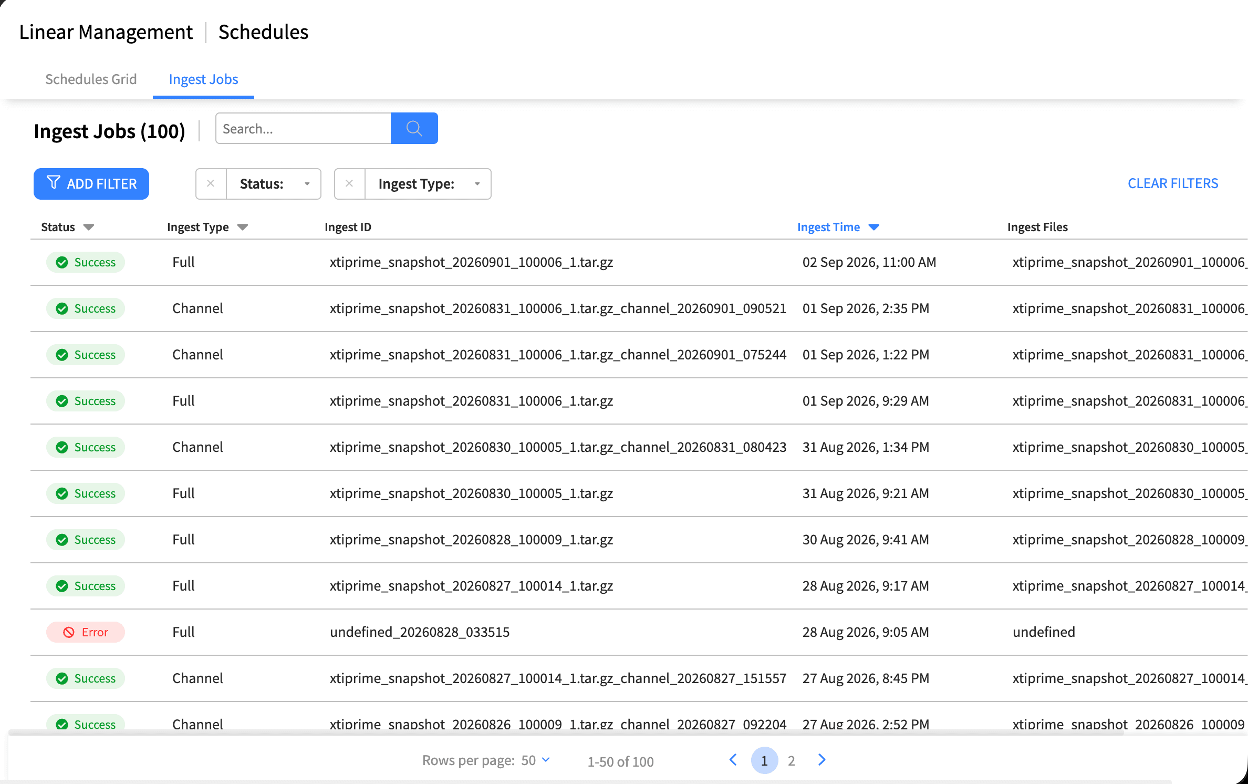Open the Ingest Type filter dropdown
This screenshot has width=1248, height=784.
point(428,183)
